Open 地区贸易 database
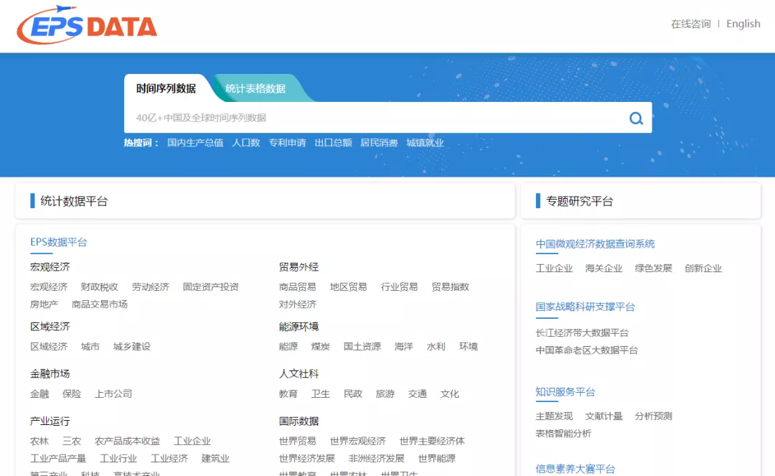This screenshot has width=775, height=476. 349,286
